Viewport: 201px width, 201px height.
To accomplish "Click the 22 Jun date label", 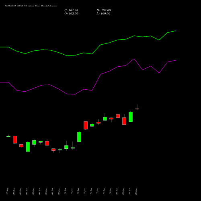I will (x=117, y=191).
